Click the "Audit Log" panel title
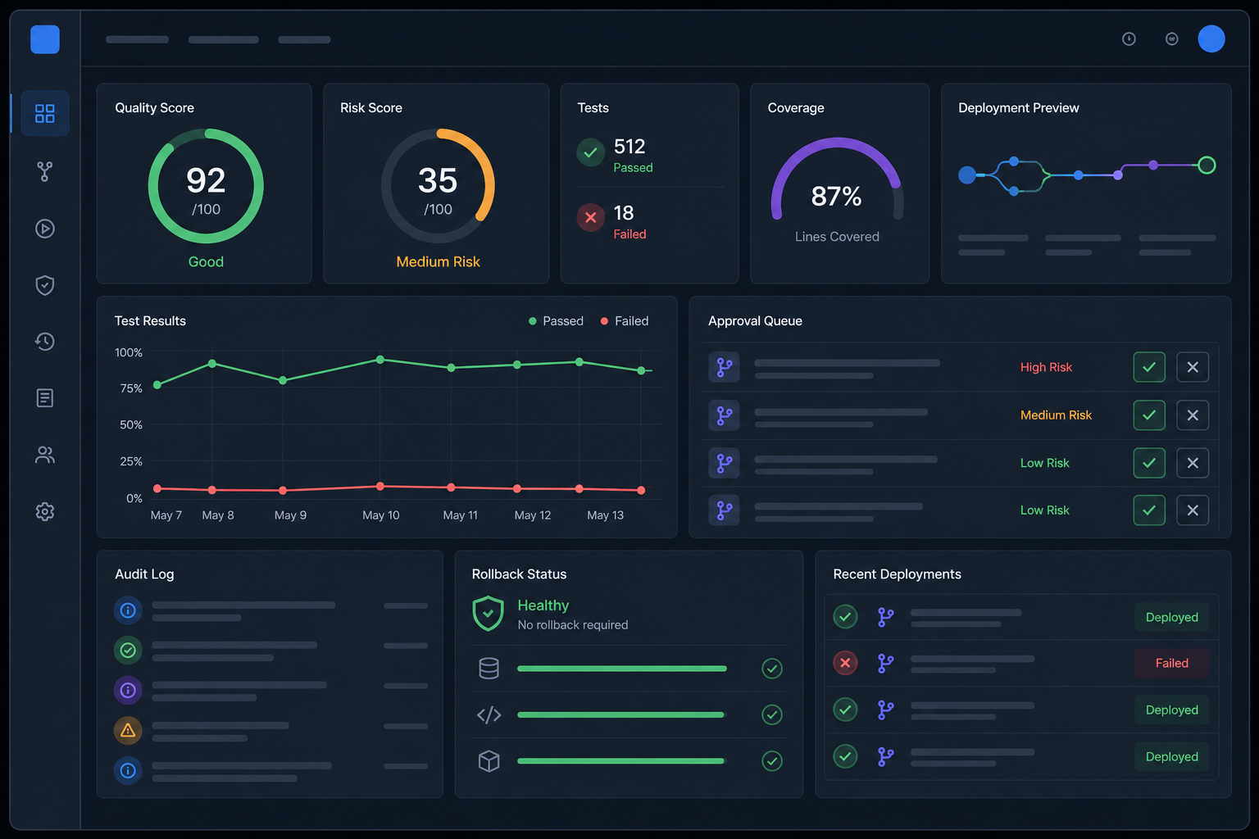 144,574
